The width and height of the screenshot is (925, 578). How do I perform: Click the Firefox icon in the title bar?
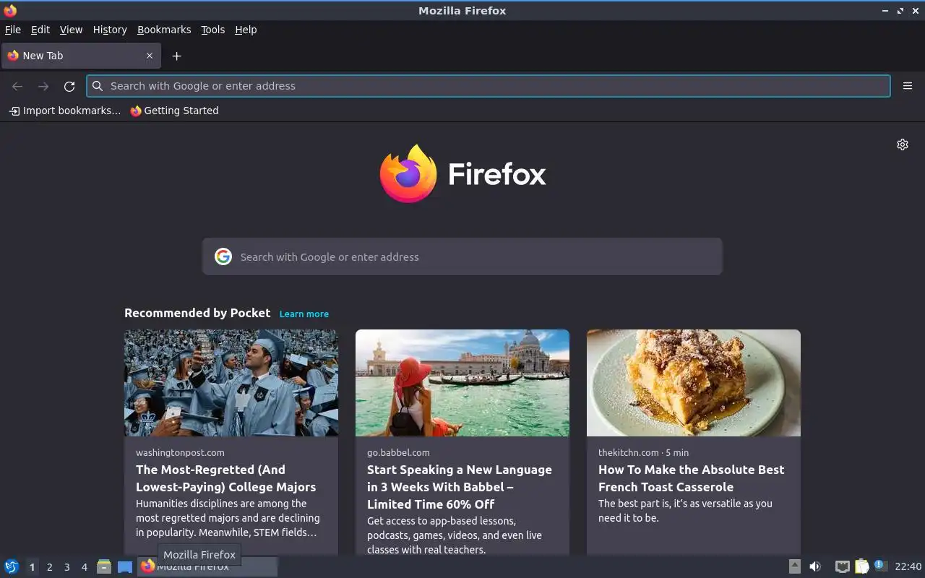(10, 10)
